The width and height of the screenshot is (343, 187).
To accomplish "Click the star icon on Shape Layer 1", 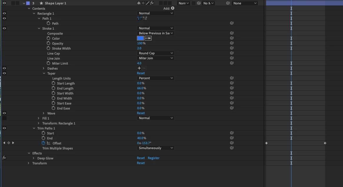I will point(41,3).
